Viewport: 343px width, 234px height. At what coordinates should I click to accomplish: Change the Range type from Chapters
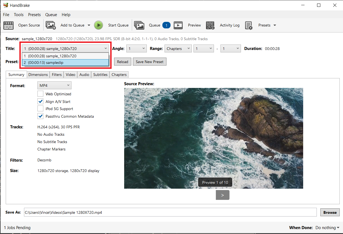(x=178, y=48)
